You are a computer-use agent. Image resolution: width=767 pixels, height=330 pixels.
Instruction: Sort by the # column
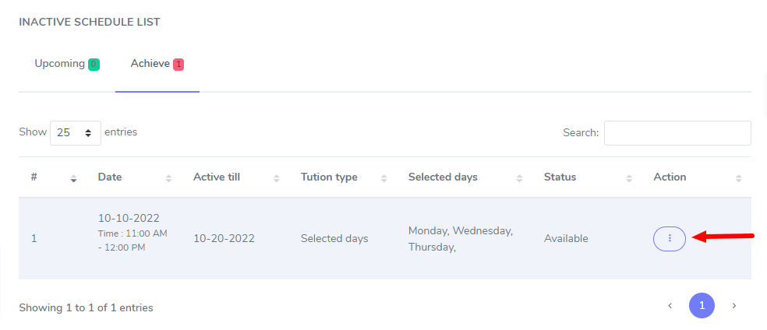tap(74, 178)
